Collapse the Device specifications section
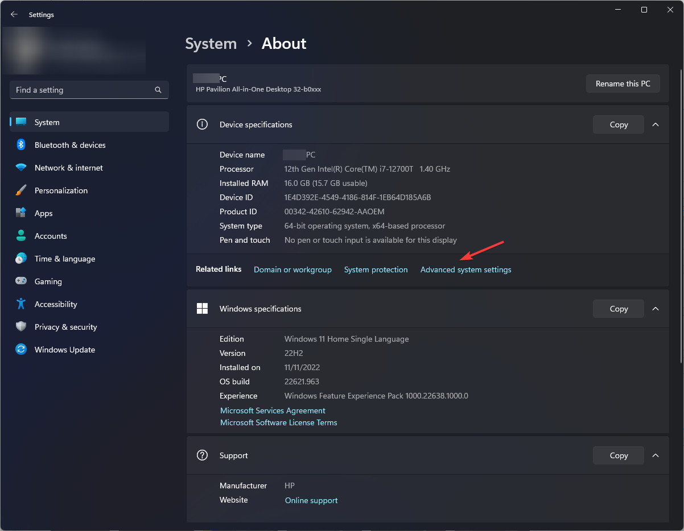This screenshot has width=684, height=531. 656,125
